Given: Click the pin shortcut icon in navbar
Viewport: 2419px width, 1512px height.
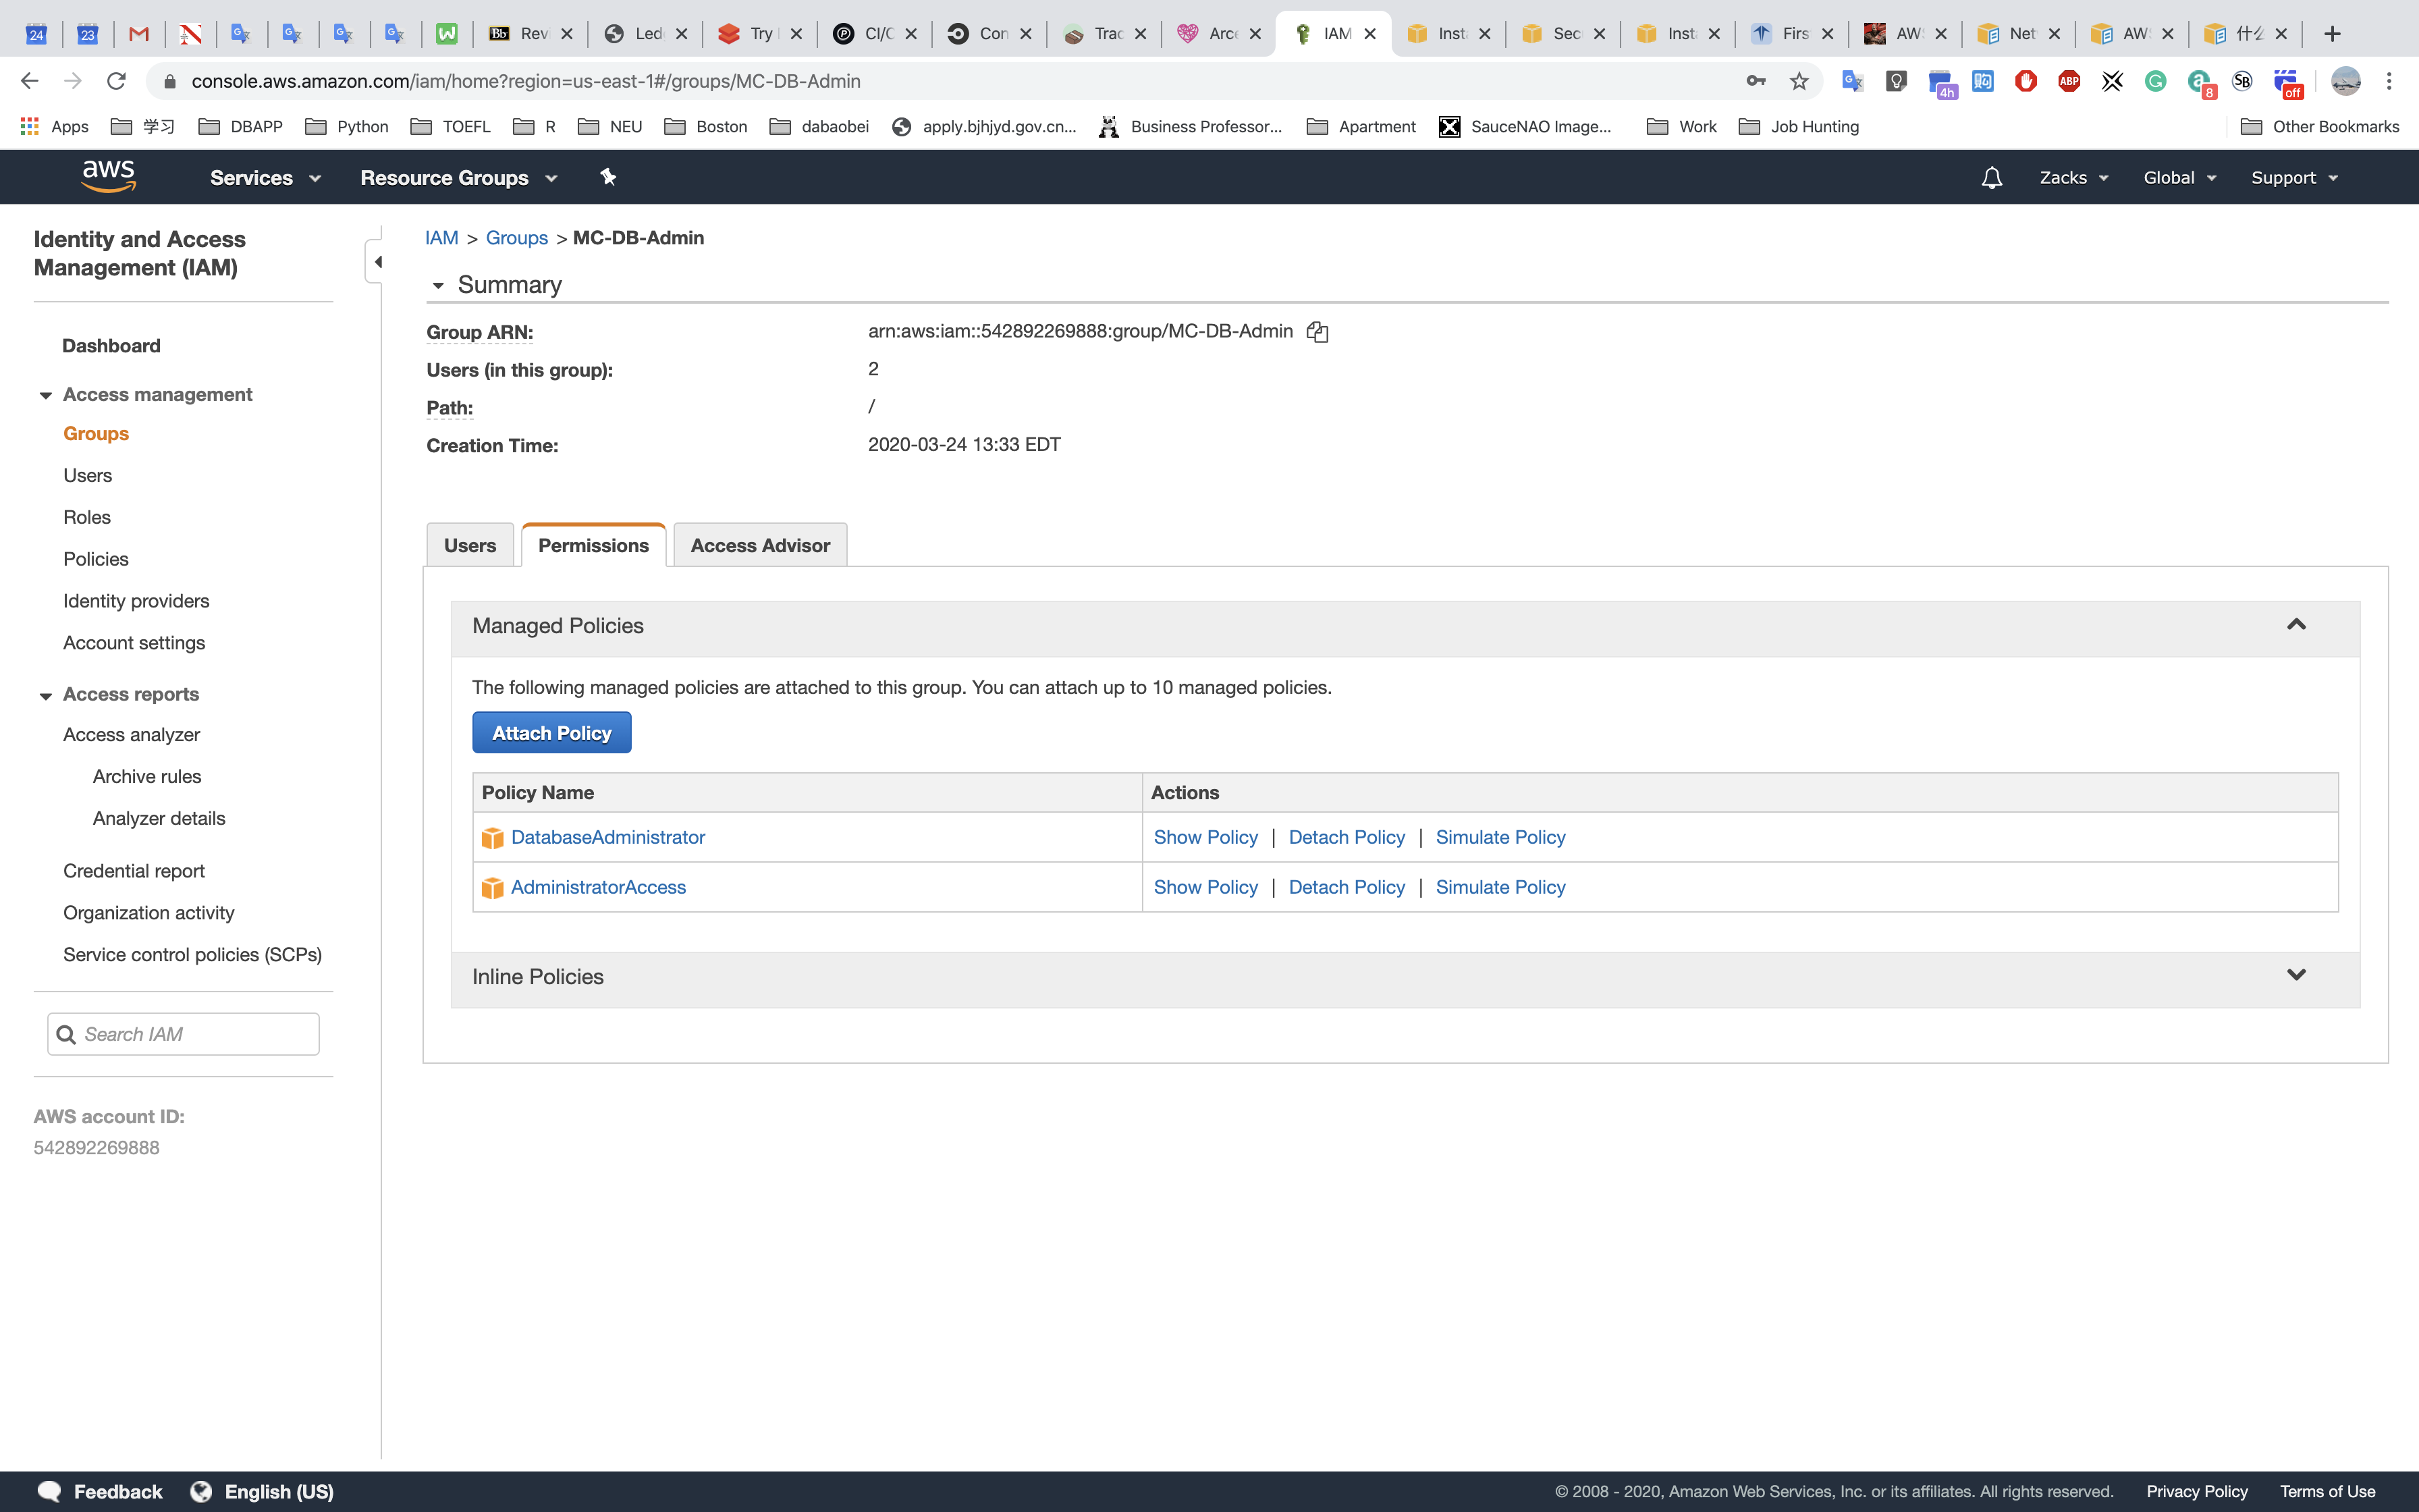Looking at the screenshot, I should coord(607,177).
